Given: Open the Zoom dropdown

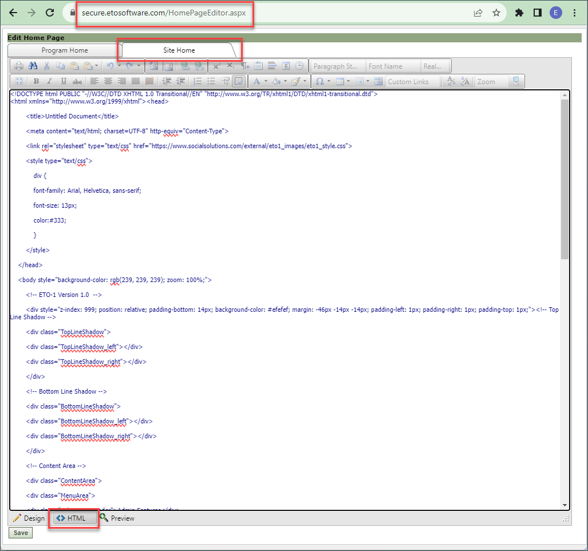Looking at the screenshot, I should pos(491,81).
